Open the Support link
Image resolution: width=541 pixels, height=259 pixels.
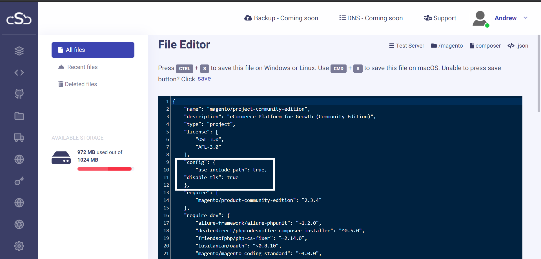point(440,18)
